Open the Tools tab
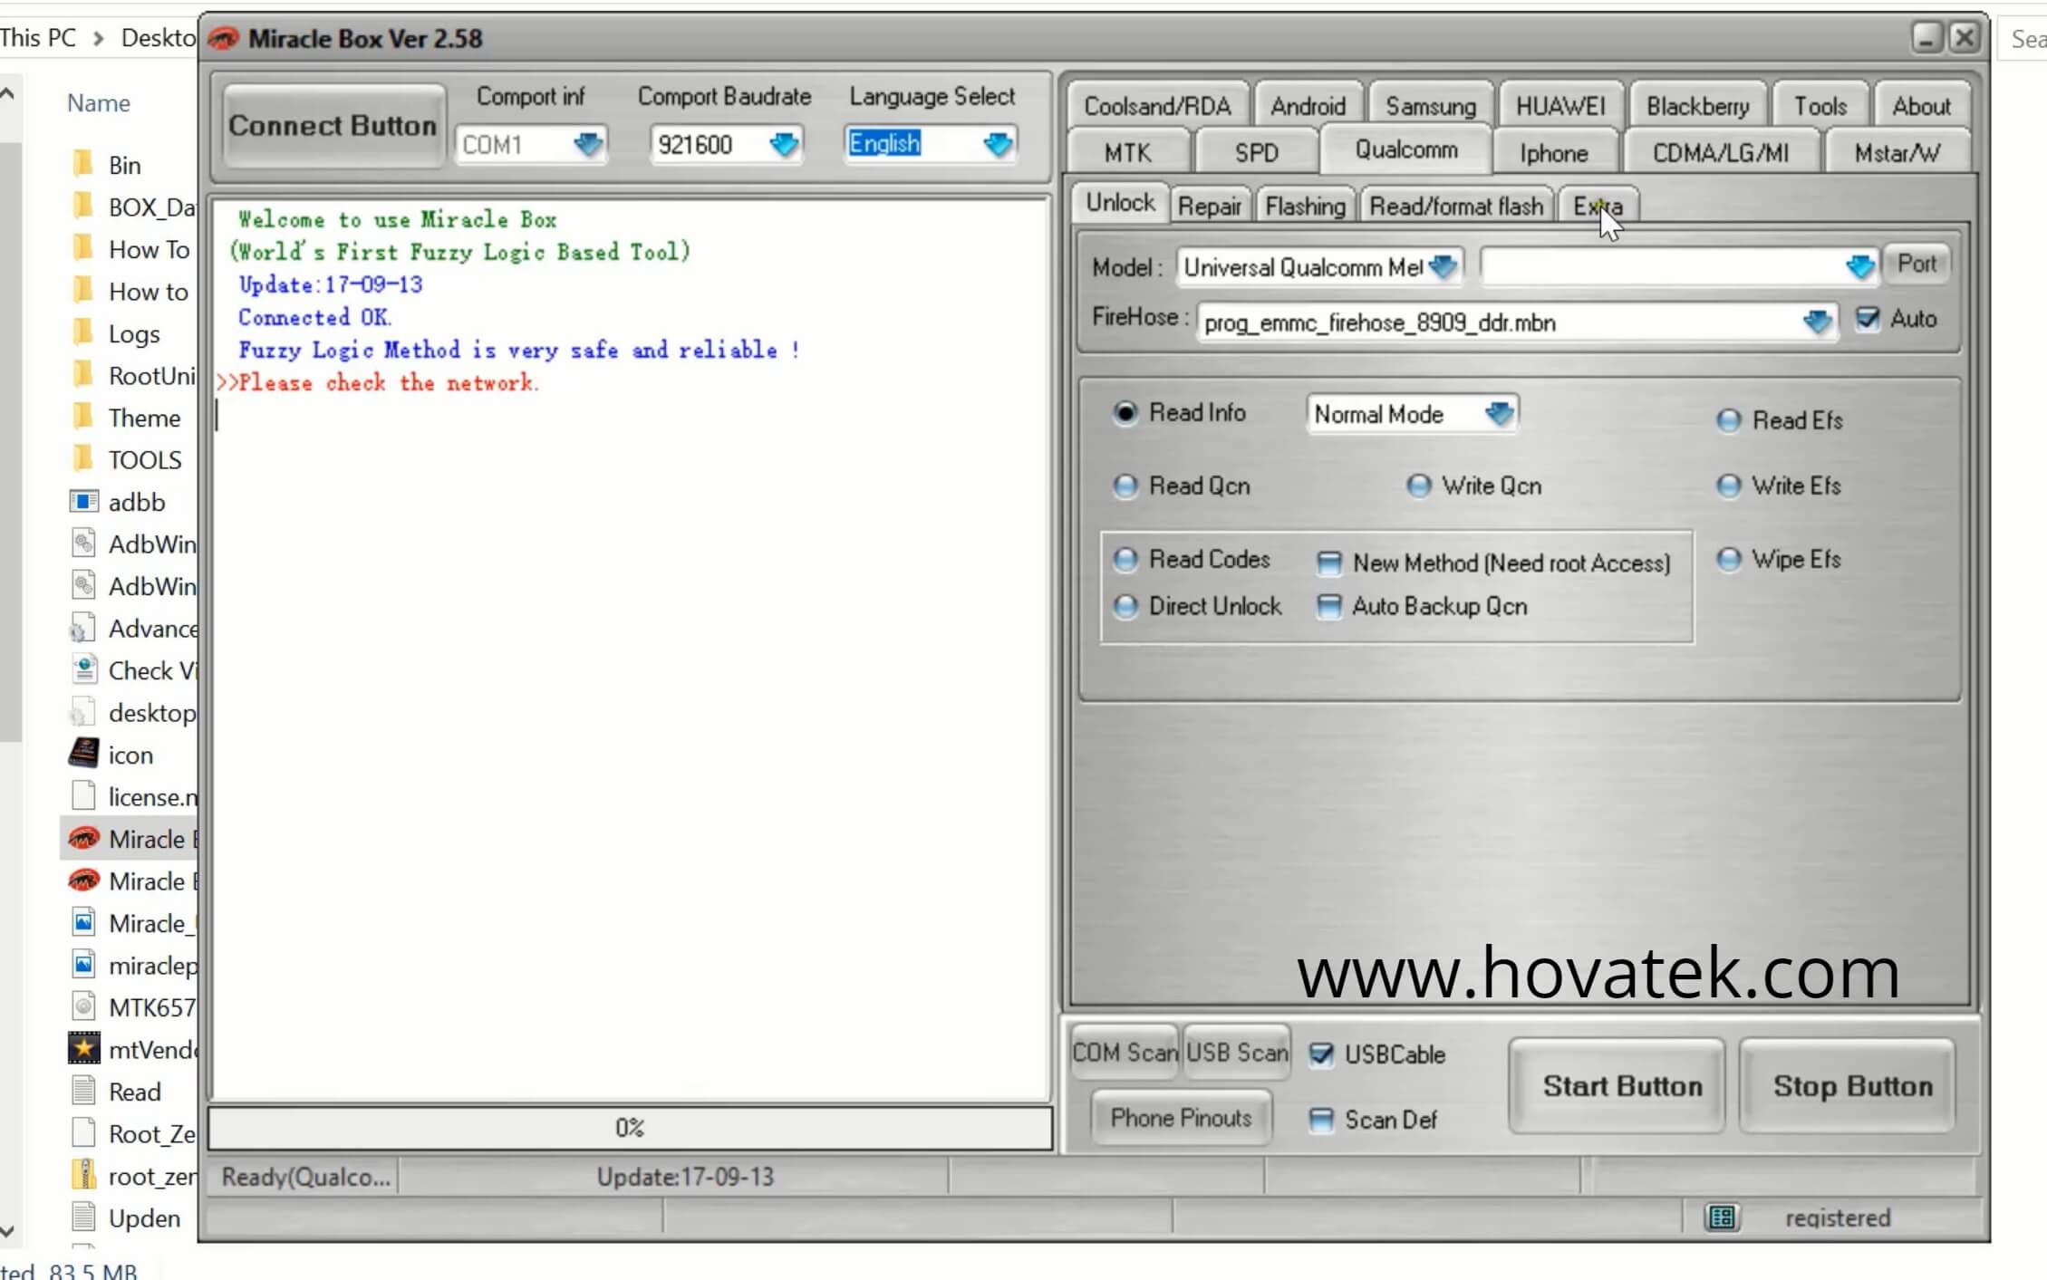Screen dimensions: 2047x1280 1820,106
